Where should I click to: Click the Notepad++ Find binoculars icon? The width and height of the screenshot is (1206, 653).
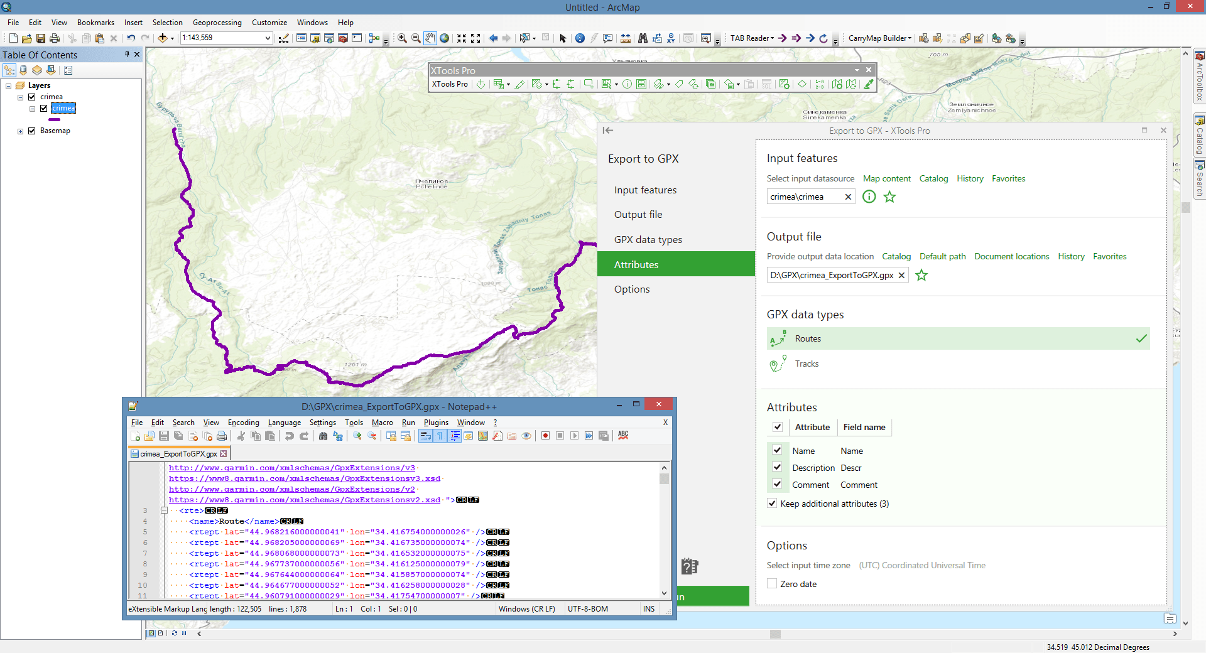click(x=323, y=436)
